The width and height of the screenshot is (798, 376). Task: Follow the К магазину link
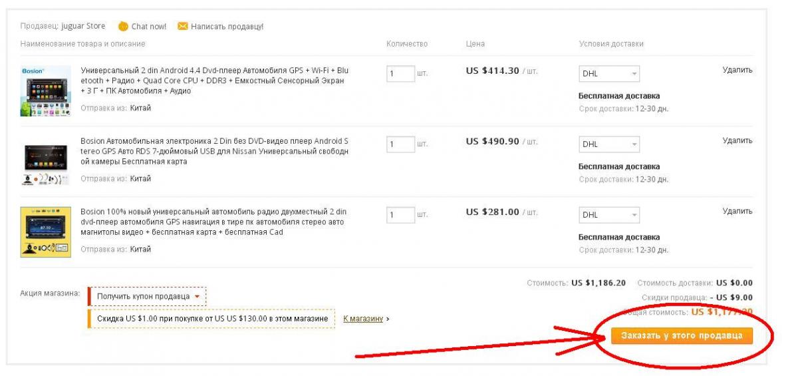point(363,319)
